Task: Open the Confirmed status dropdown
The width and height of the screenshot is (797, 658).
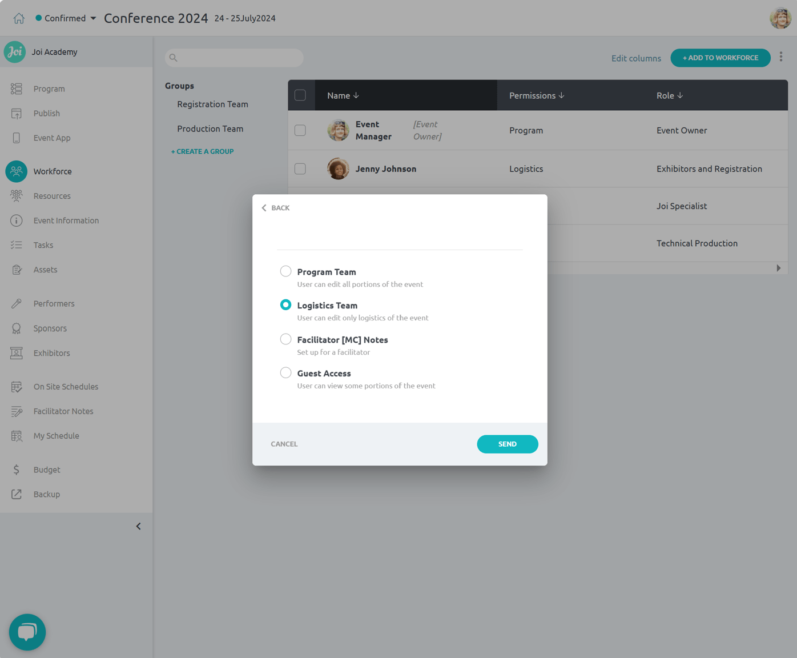Action: point(65,18)
